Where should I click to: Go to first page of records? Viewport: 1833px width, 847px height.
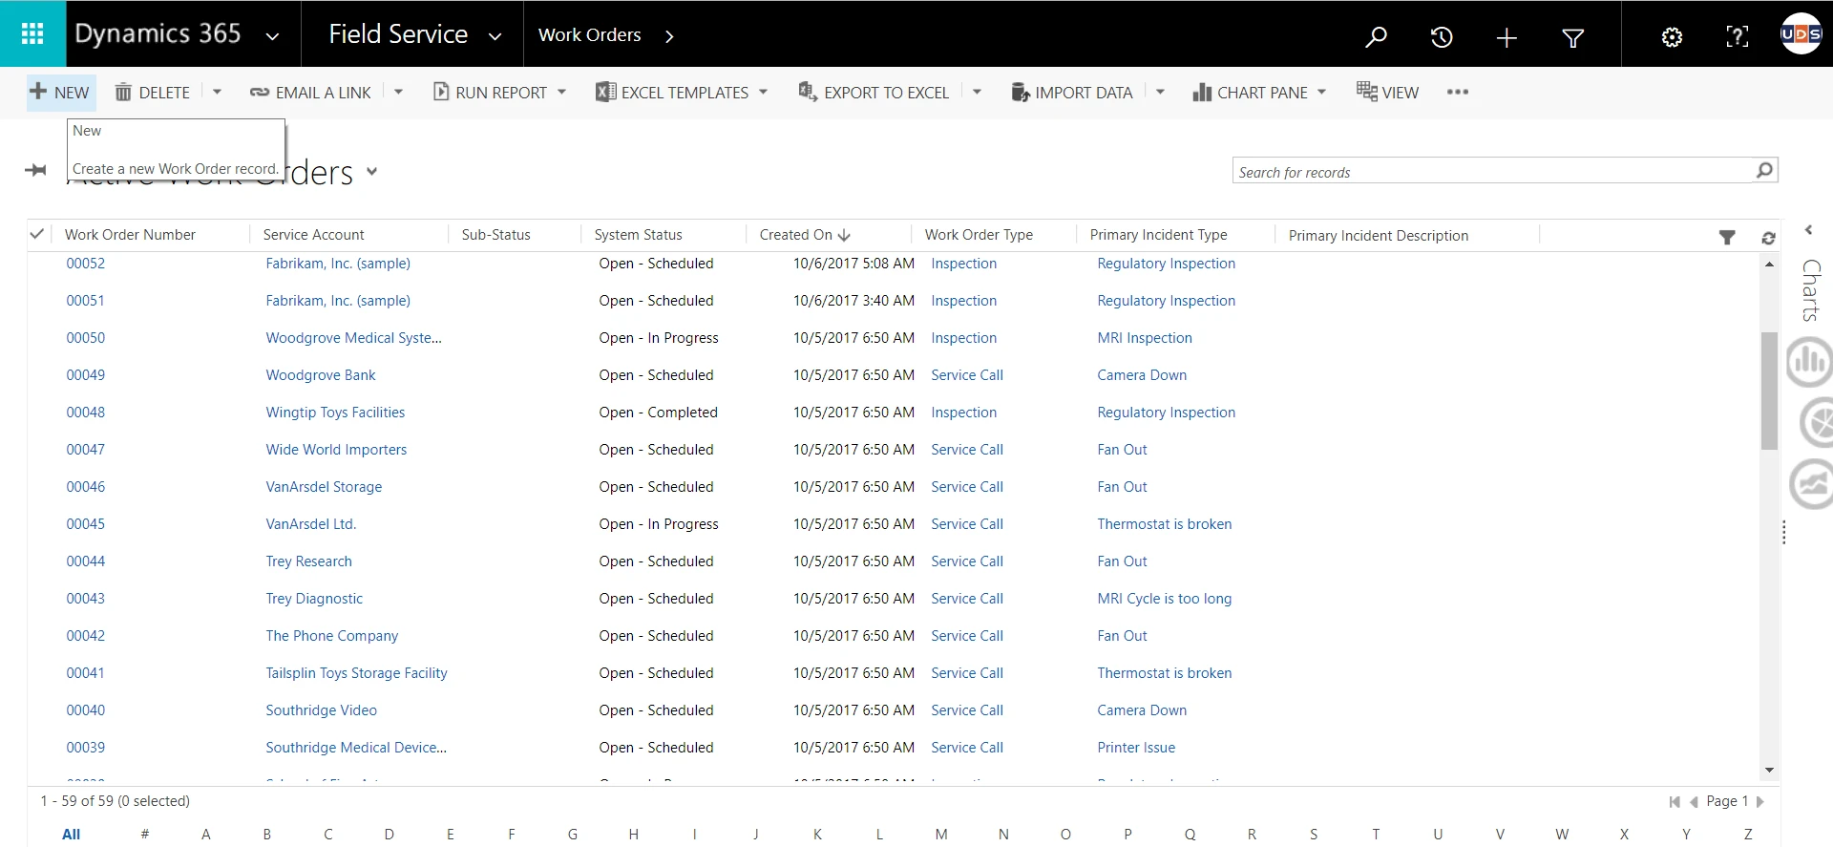pos(1675,802)
